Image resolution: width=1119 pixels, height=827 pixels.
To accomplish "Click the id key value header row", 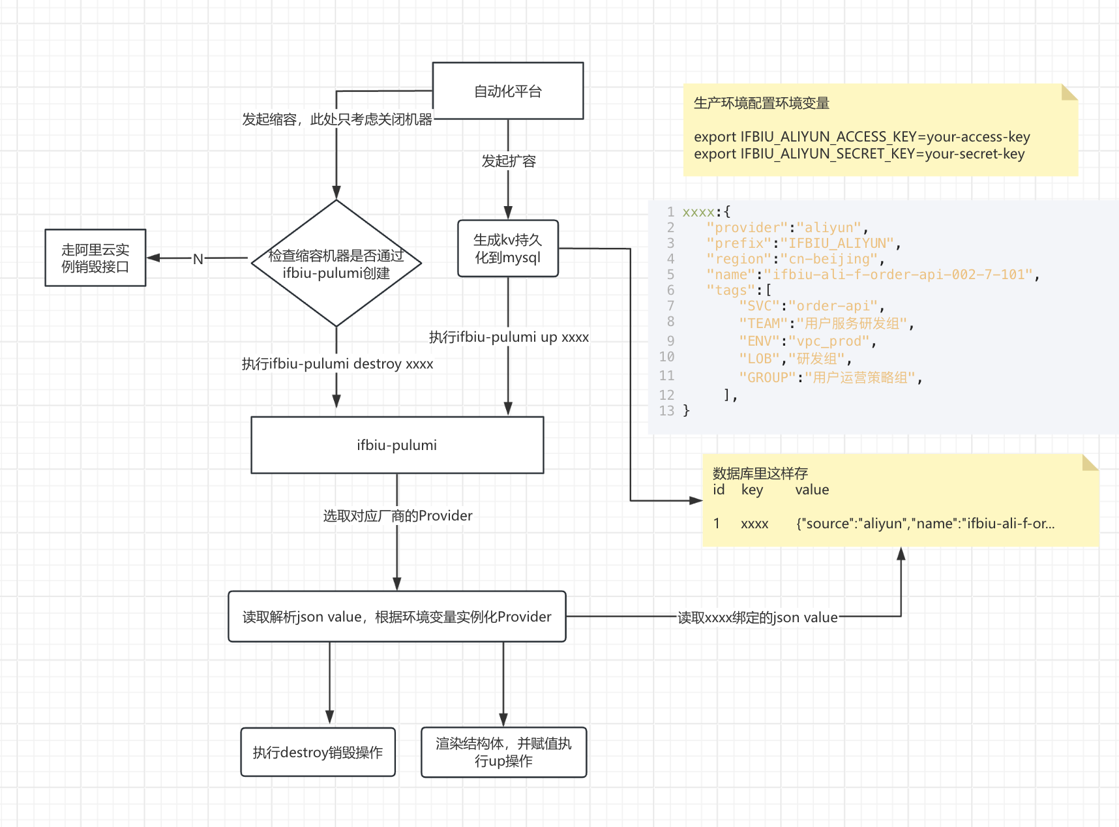I will [x=771, y=490].
